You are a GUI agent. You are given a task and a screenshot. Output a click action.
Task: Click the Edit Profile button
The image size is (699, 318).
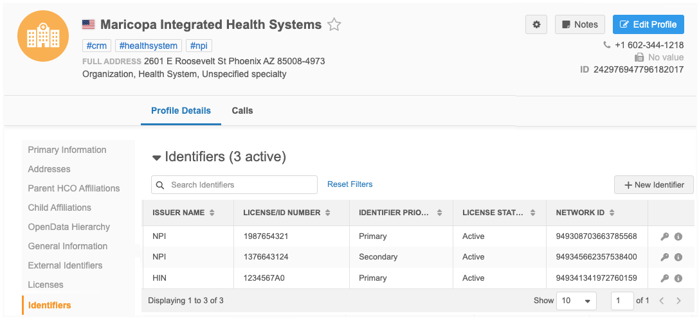(x=648, y=24)
